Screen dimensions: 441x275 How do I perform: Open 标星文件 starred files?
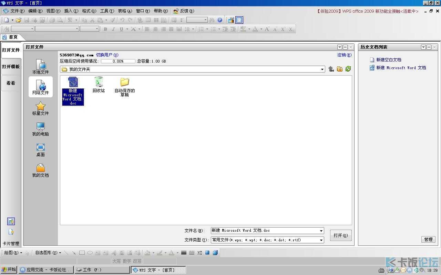(x=41, y=108)
